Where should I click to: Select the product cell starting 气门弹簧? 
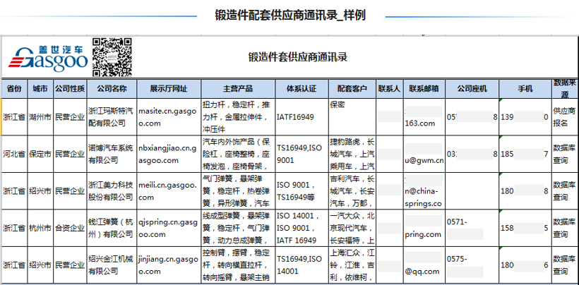[x=238, y=191]
